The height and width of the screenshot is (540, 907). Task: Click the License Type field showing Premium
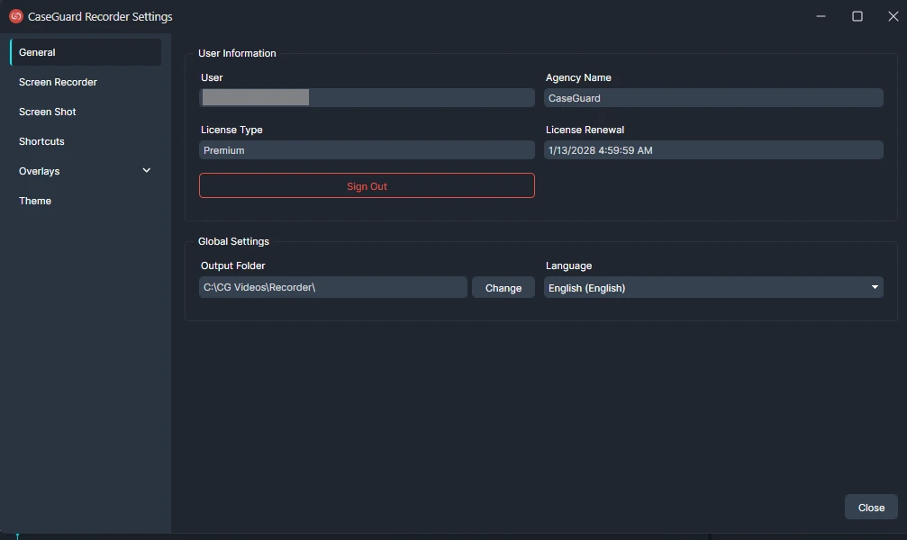click(367, 149)
